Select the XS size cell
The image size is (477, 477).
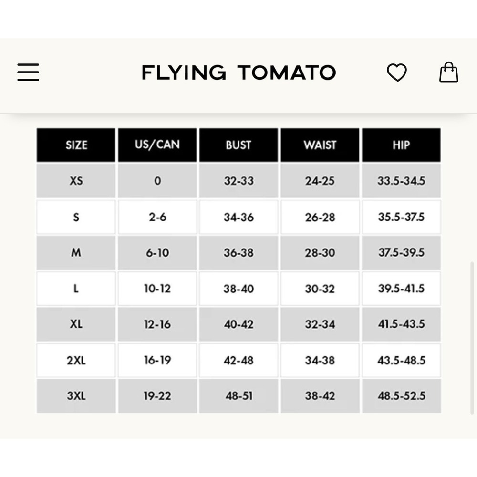pyautogui.click(x=76, y=181)
